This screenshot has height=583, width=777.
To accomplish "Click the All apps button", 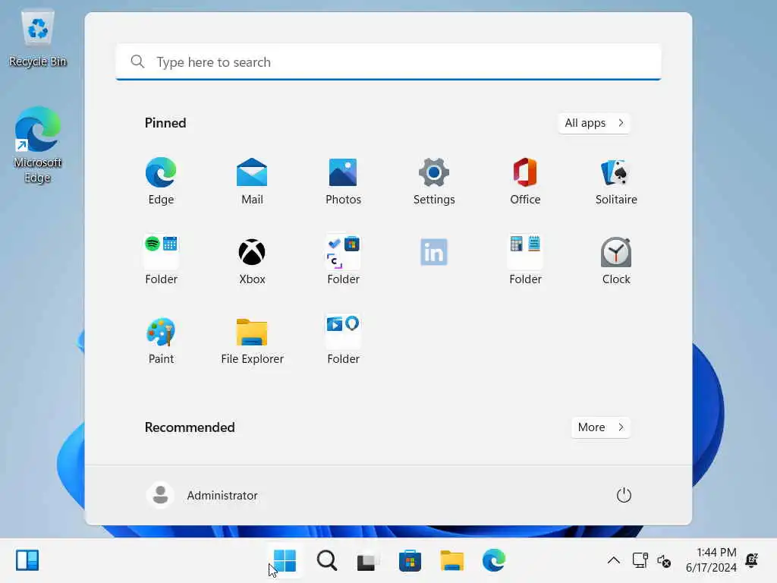I will point(593,123).
